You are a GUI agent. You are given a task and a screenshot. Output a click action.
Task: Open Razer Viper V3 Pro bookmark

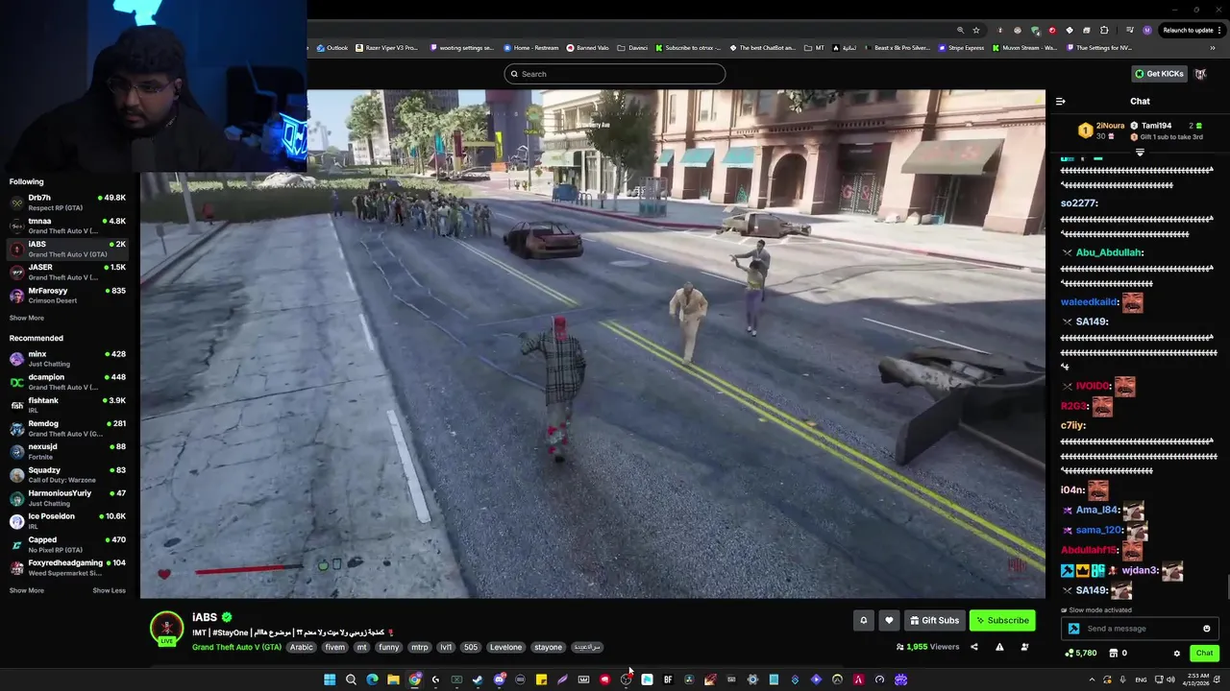click(387, 47)
